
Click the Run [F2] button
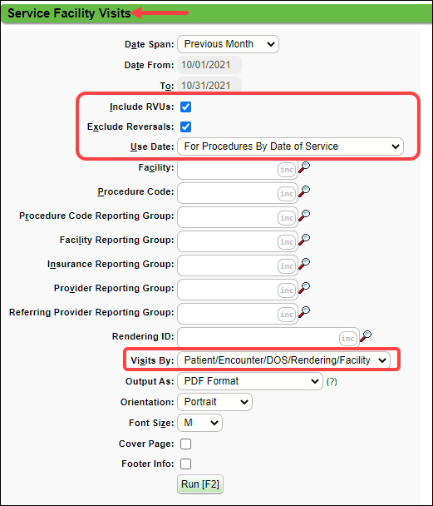pos(200,484)
